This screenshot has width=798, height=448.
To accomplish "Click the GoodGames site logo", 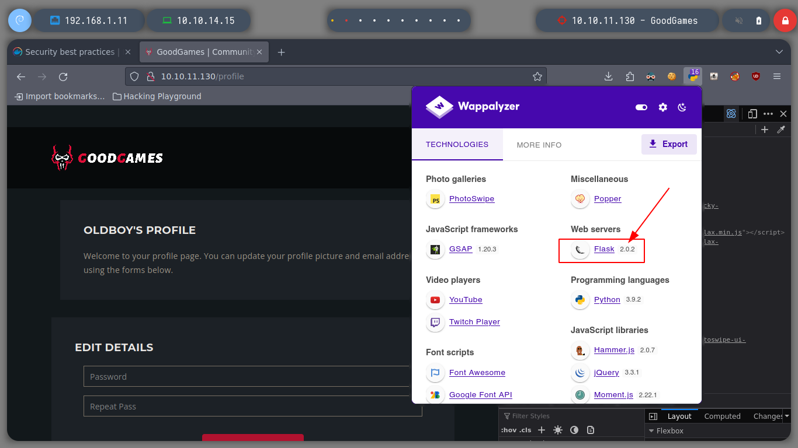I will [x=107, y=157].
